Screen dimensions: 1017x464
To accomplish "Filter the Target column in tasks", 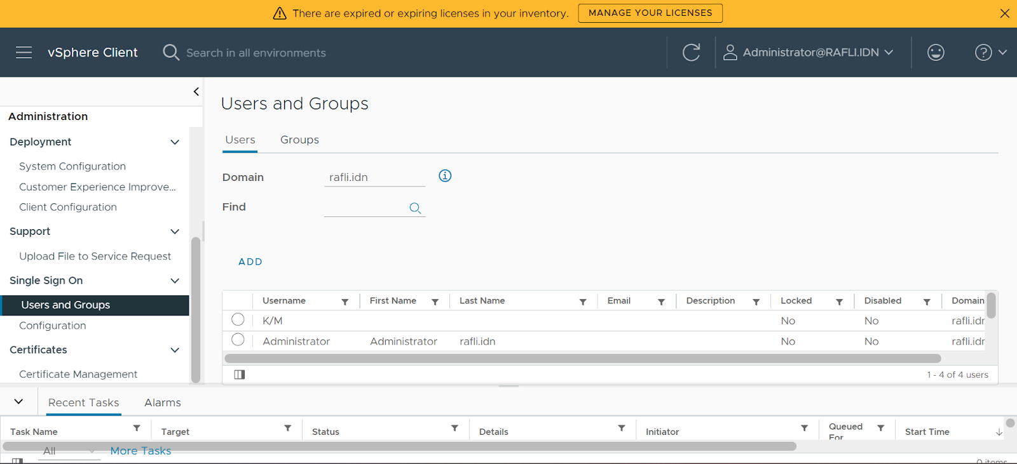I will coord(288,428).
